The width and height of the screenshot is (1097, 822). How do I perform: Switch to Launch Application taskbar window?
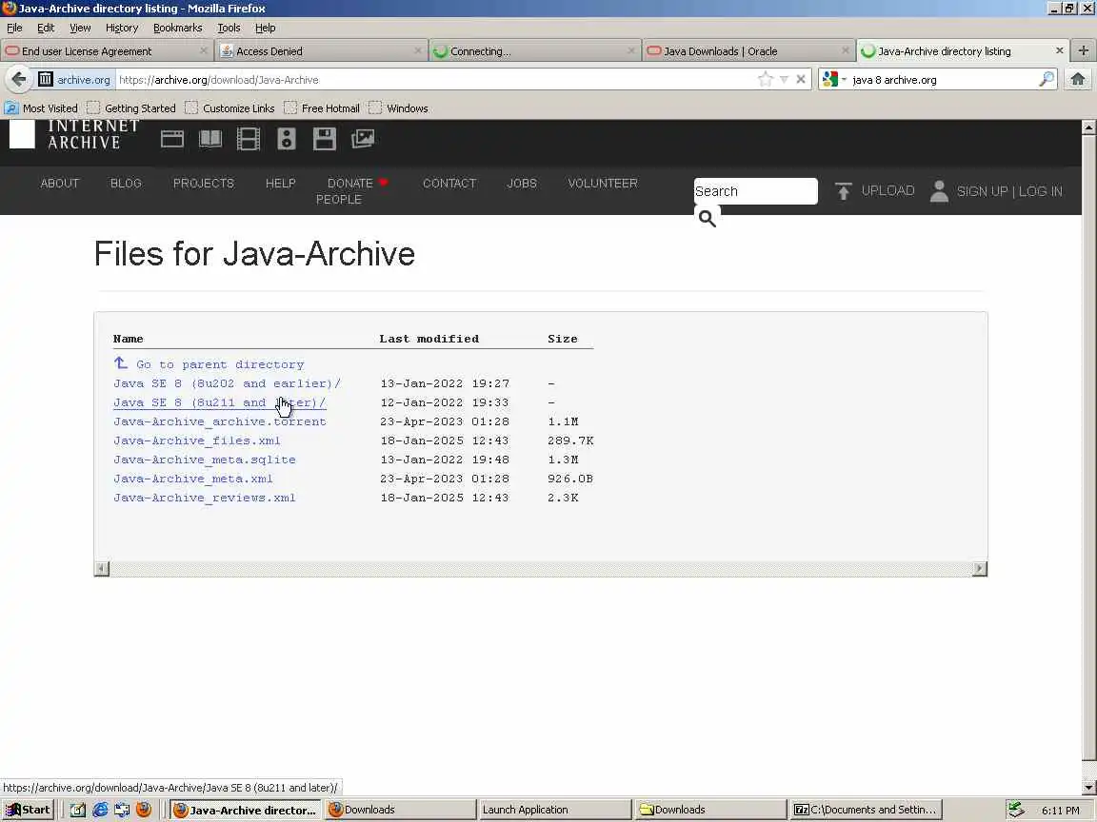[553, 810]
